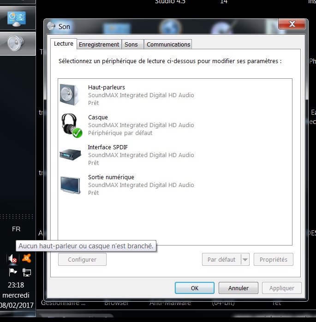The width and height of the screenshot is (316, 322).
Task: Select the Casque device name
Action: coord(98,117)
